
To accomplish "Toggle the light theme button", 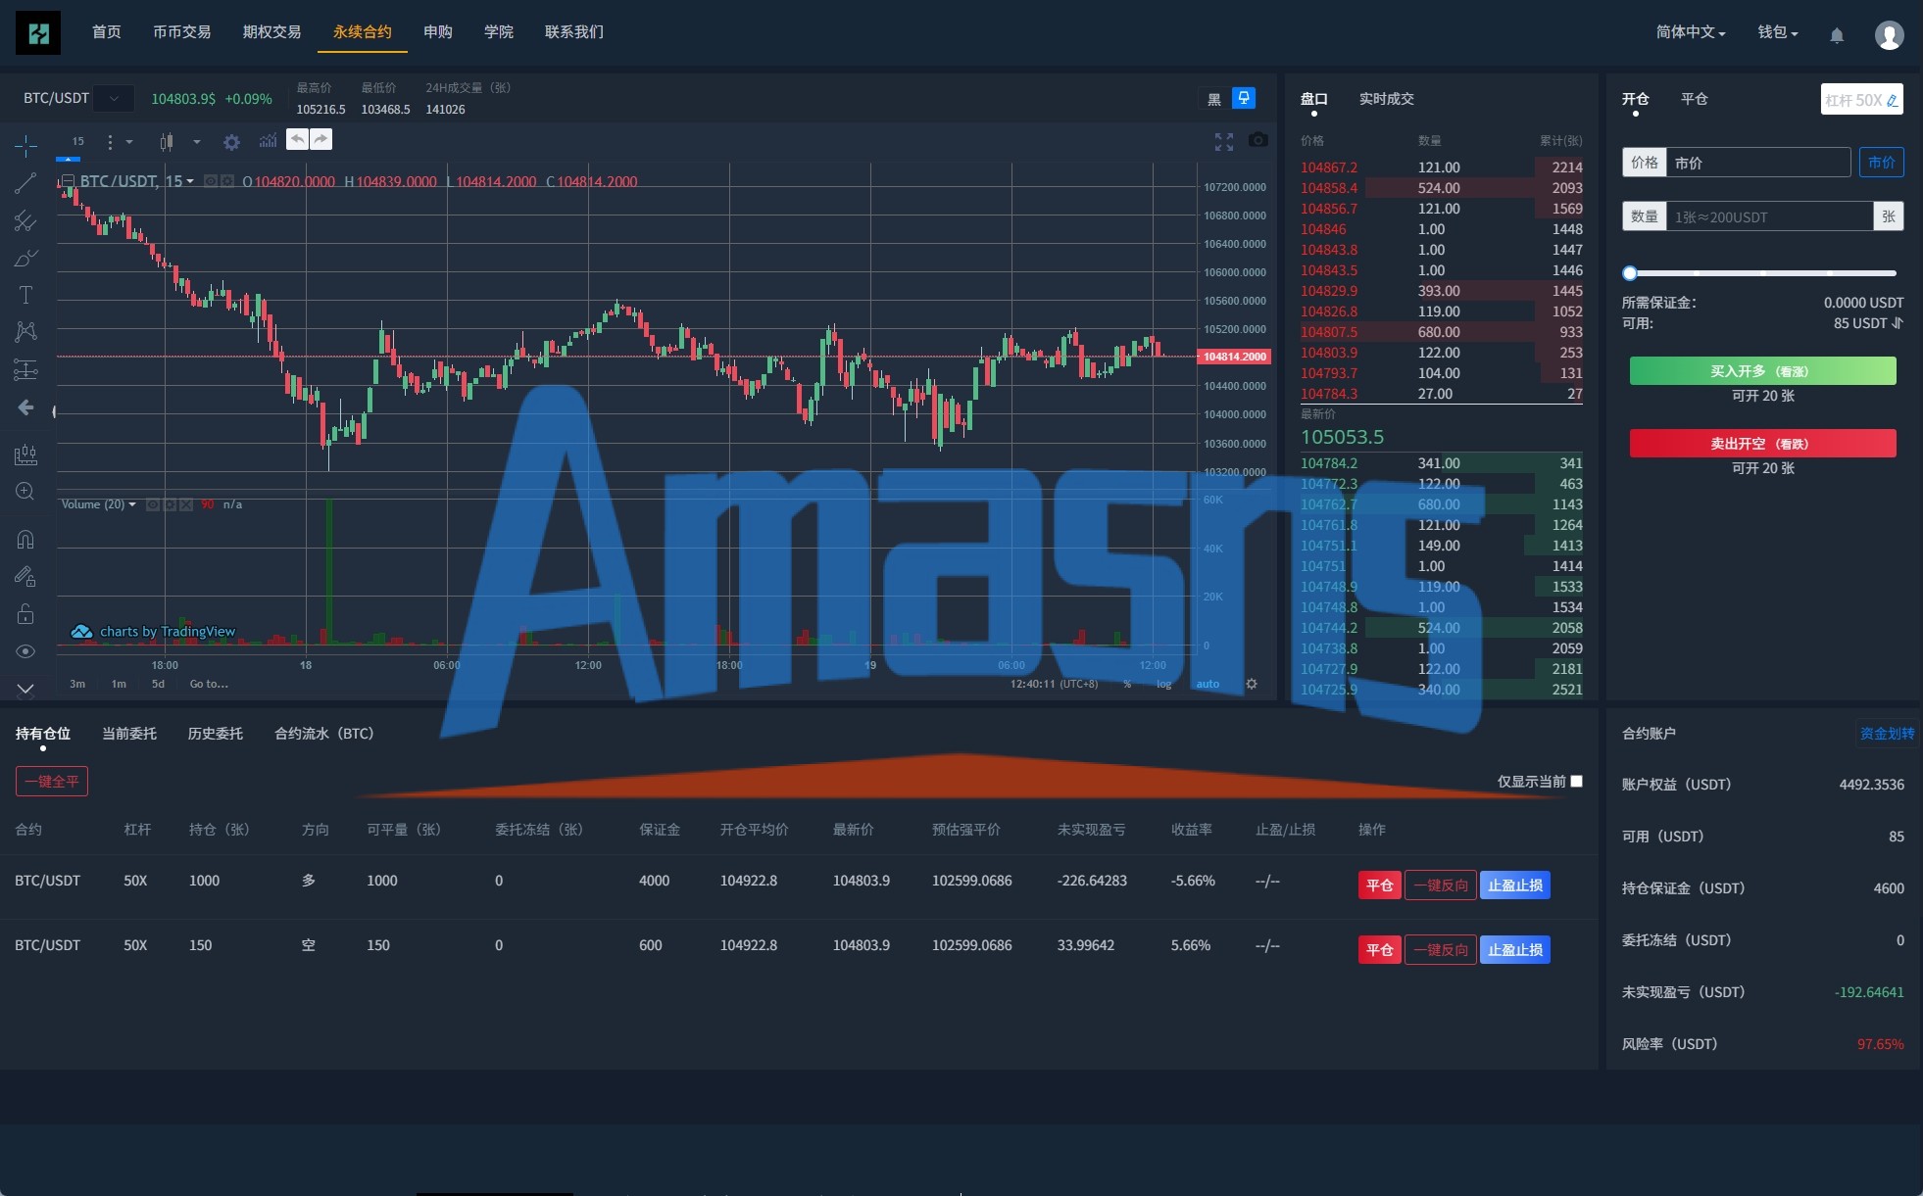I will (1244, 98).
